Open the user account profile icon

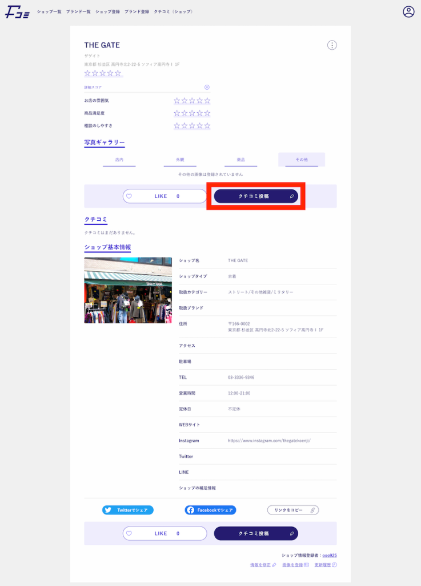(408, 11)
